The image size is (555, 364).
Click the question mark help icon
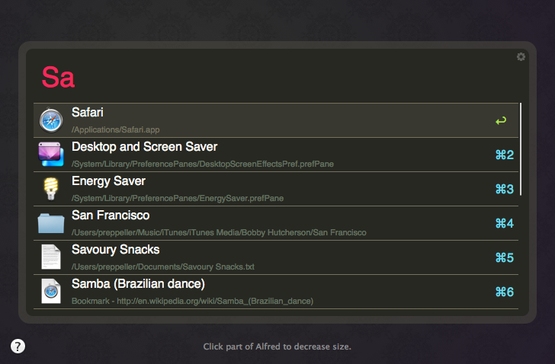pyautogui.click(x=18, y=346)
